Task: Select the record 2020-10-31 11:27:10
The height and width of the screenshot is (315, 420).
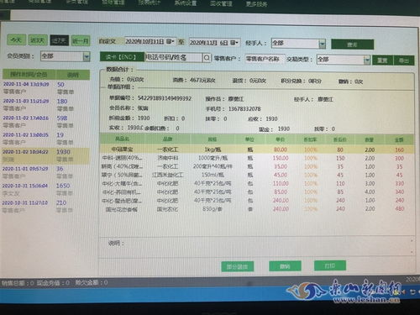Action: click(46, 206)
